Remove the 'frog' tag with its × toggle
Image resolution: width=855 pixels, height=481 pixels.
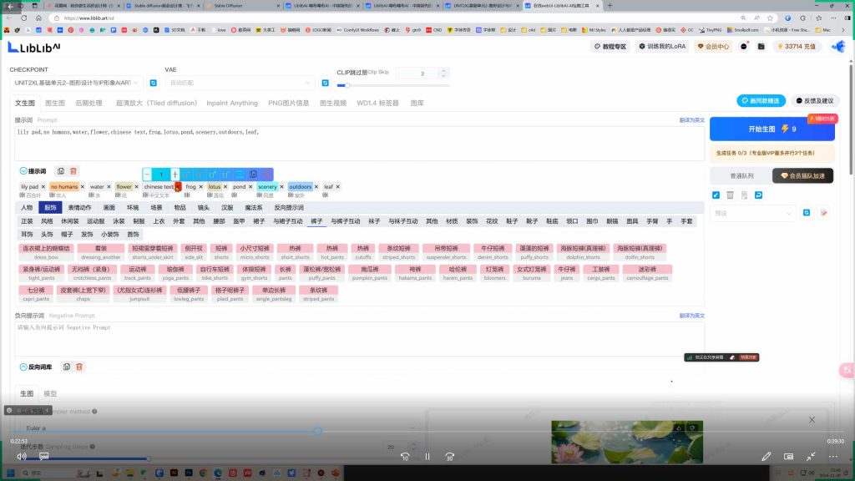[x=200, y=186]
